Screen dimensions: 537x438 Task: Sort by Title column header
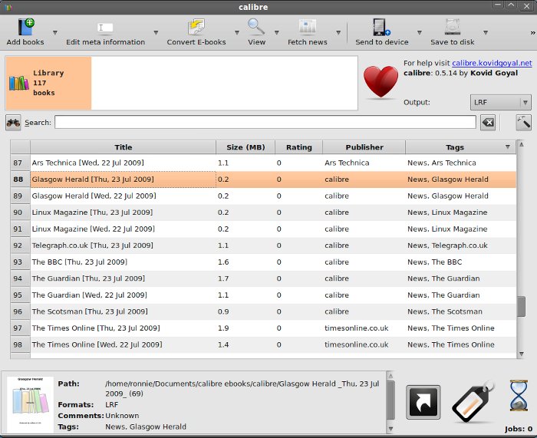[x=124, y=147]
